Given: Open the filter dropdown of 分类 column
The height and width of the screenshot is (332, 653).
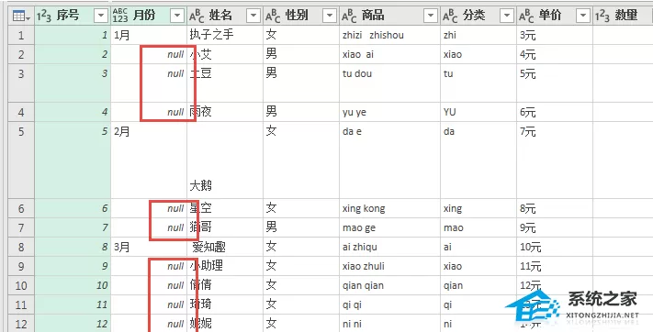Looking at the screenshot, I should 507,17.
